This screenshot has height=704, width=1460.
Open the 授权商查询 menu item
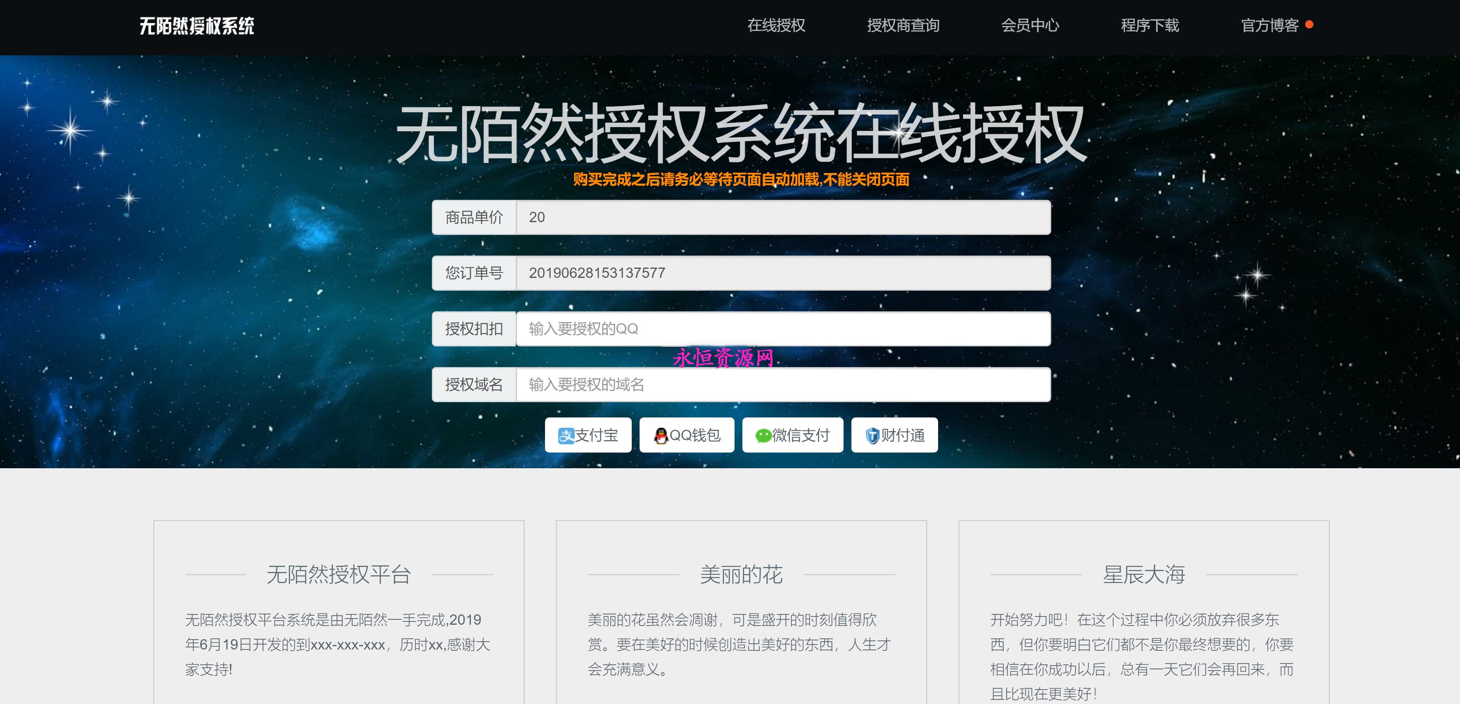click(903, 26)
